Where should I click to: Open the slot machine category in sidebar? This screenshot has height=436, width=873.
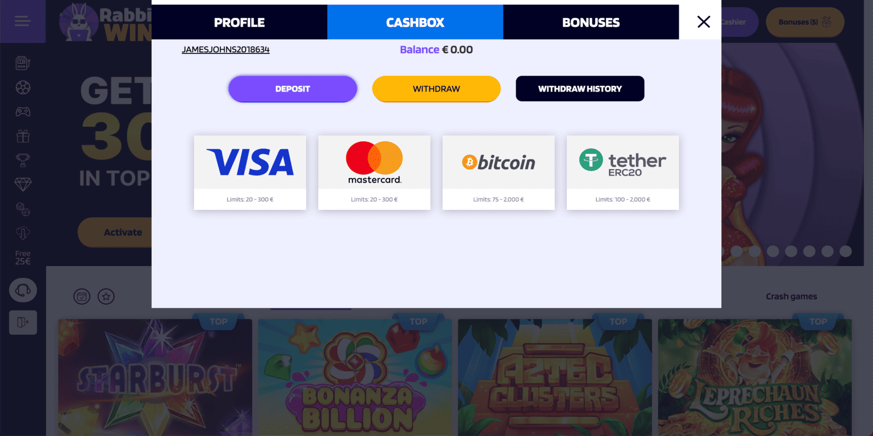22,63
